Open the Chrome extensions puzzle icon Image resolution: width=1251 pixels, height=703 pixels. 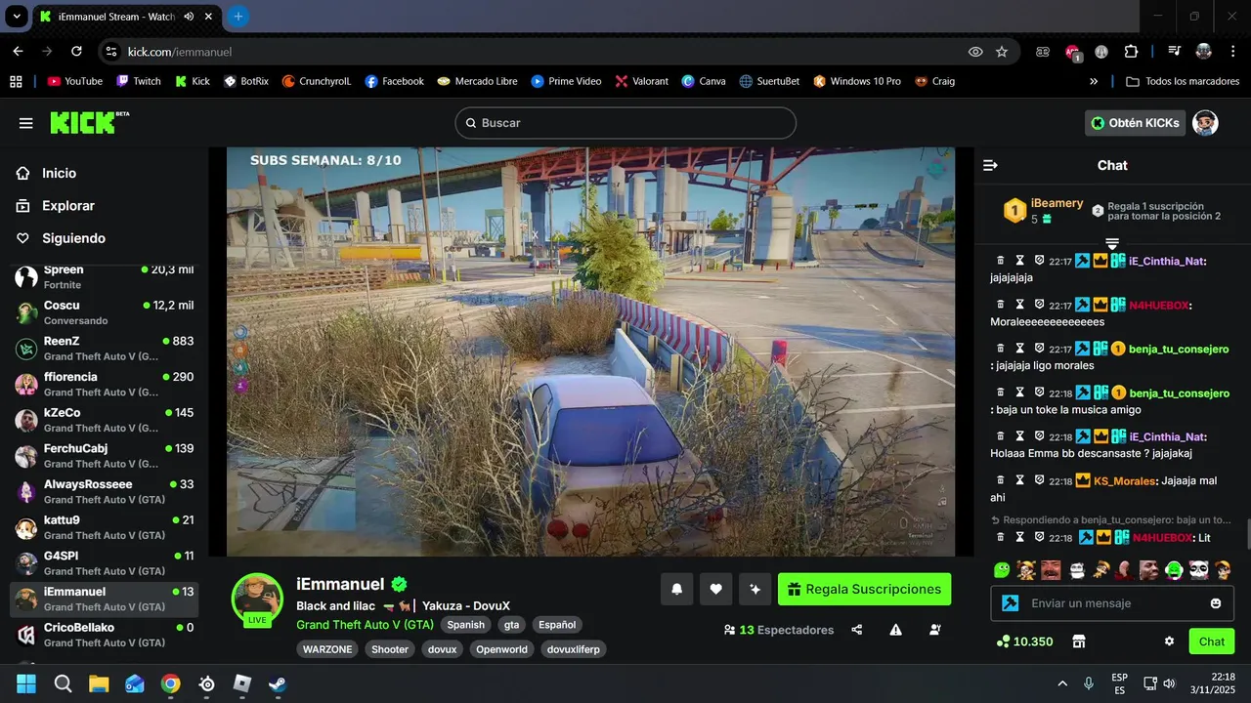coord(1131,52)
